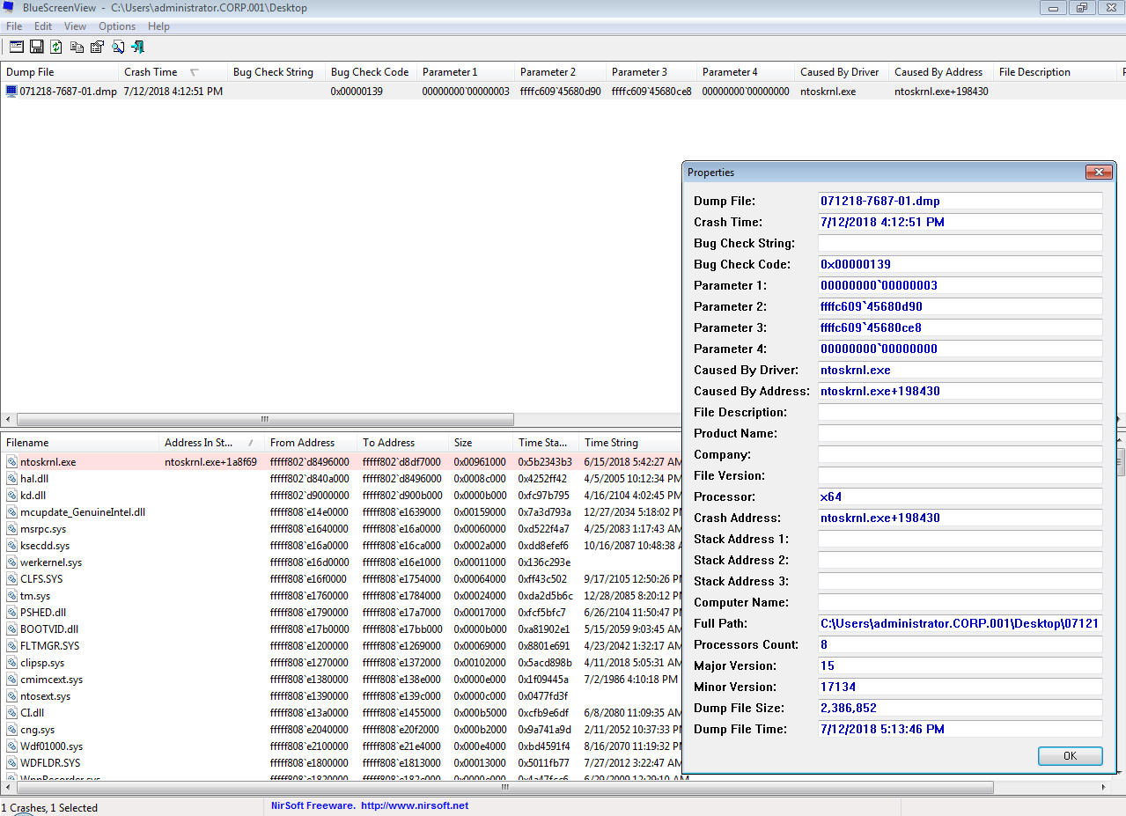This screenshot has width=1126, height=816.
Task: Click the Processors Count field
Action: [x=960, y=644]
